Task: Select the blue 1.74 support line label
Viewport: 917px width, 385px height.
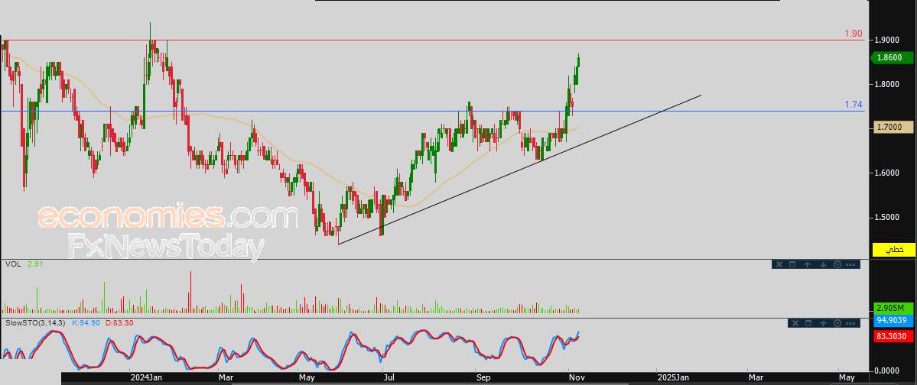Action: [854, 104]
